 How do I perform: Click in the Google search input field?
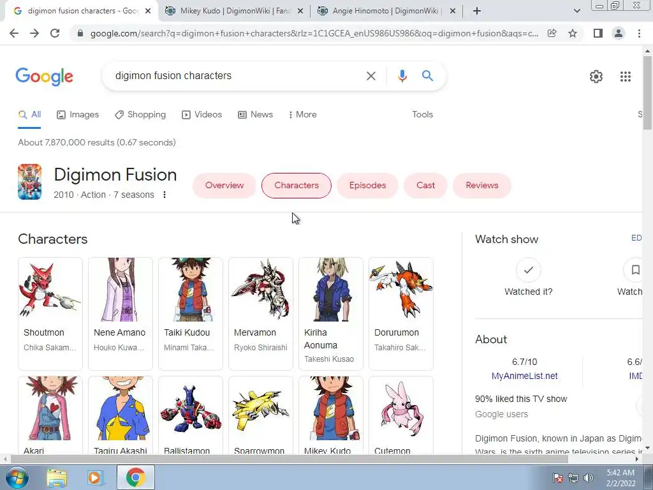(x=235, y=76)
